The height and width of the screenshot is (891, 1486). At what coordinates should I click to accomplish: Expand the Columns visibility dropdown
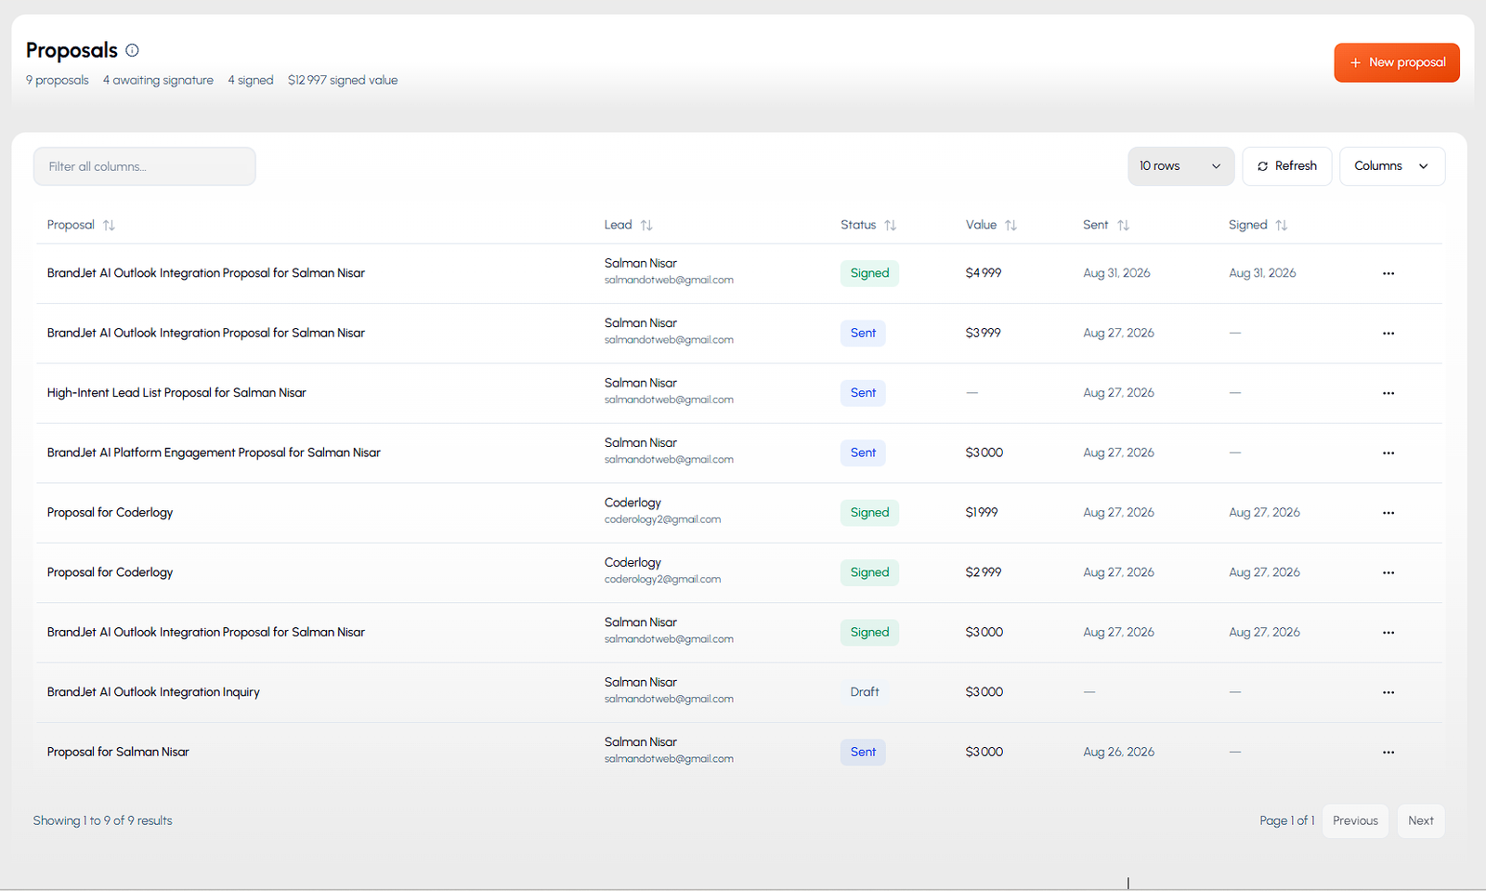click(x=1391, y=166)
